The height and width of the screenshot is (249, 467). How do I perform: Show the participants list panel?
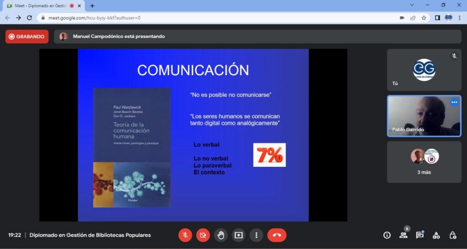pos(403,235)
